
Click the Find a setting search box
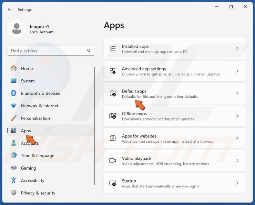tap(51, 51)
